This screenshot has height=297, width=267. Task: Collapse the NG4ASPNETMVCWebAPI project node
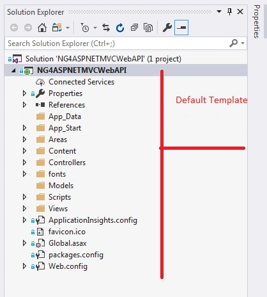click(13, 70)
